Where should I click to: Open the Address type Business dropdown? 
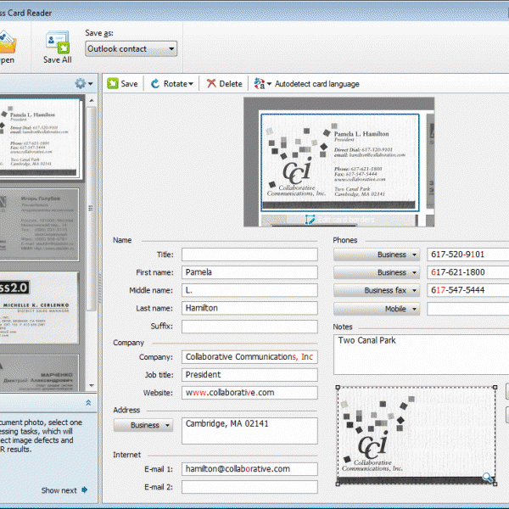(x=143, y=425)
